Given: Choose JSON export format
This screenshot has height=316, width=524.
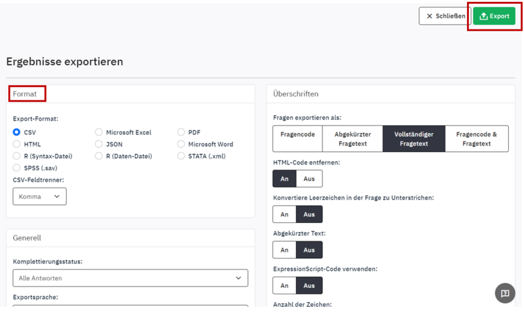Looking at the screenshot, I should point(99,144).
